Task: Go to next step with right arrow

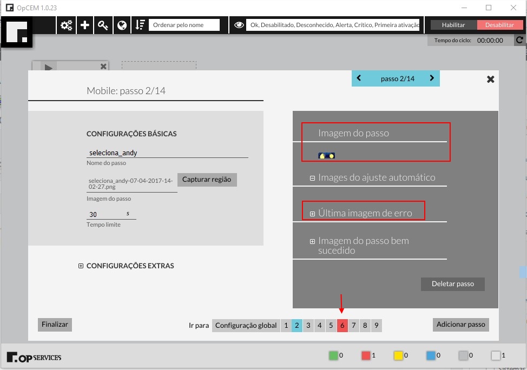Action: click(x=432, y=78)
